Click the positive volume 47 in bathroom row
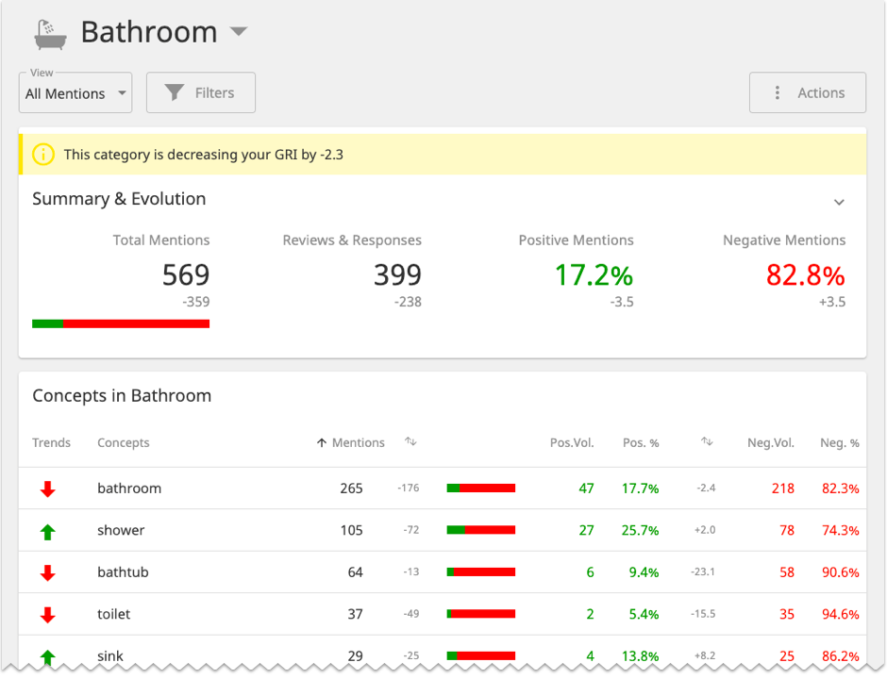 [587, 489]
